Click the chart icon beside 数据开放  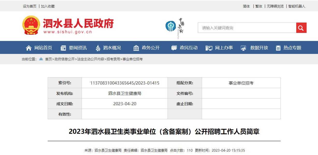243,48
